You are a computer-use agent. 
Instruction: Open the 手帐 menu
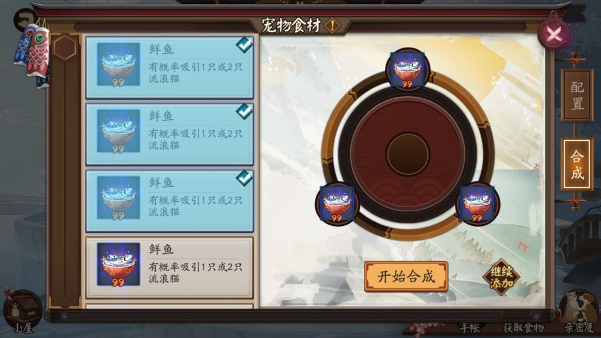pyautogui.click(x=470, y=327)
